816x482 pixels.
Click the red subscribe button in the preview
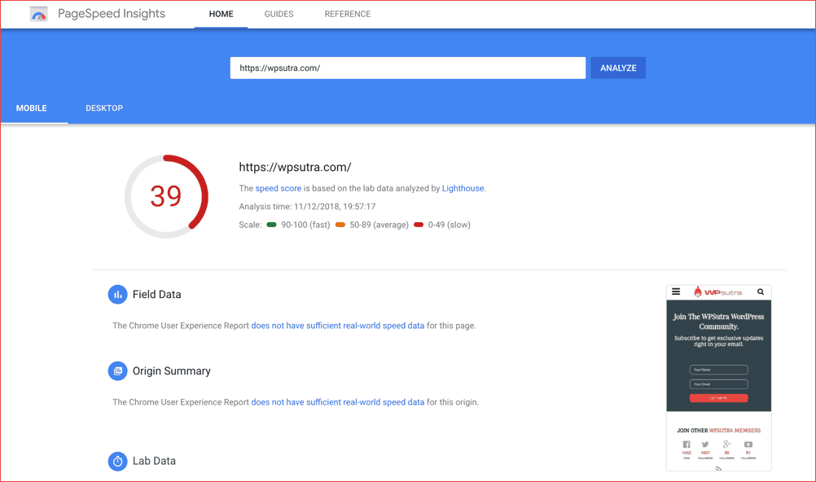(x=719, y=397)
